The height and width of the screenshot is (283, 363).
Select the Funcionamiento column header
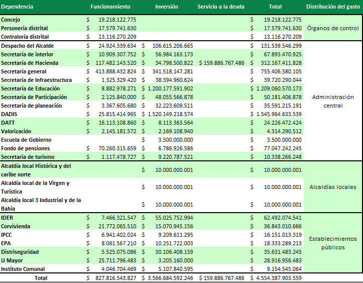[x=110, y=7]
